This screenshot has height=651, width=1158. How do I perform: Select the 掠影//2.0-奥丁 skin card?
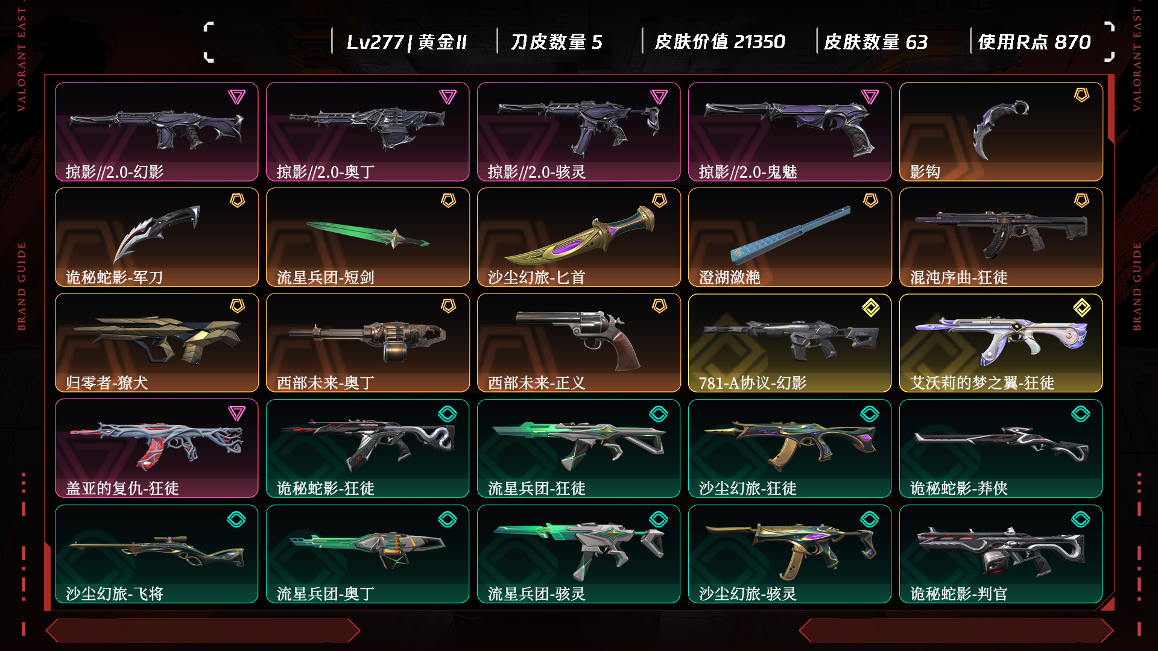tap(368, 132)
